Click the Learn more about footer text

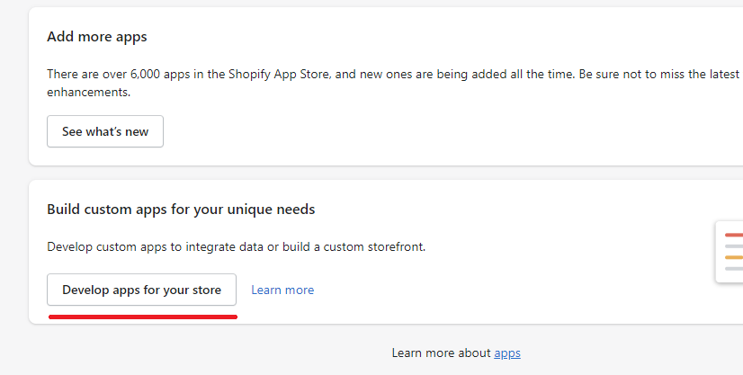click(441, 353)
